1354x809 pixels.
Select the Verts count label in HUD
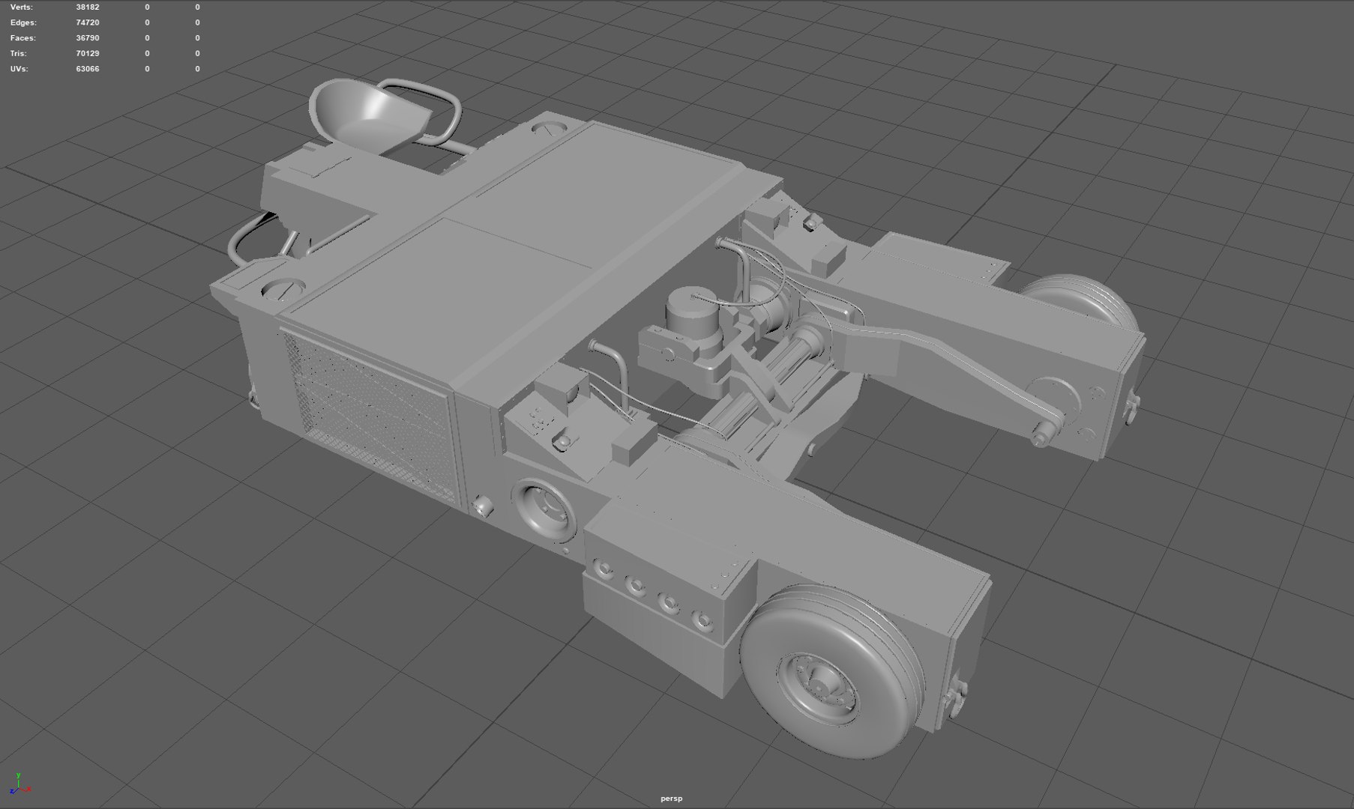coord(22,7)
